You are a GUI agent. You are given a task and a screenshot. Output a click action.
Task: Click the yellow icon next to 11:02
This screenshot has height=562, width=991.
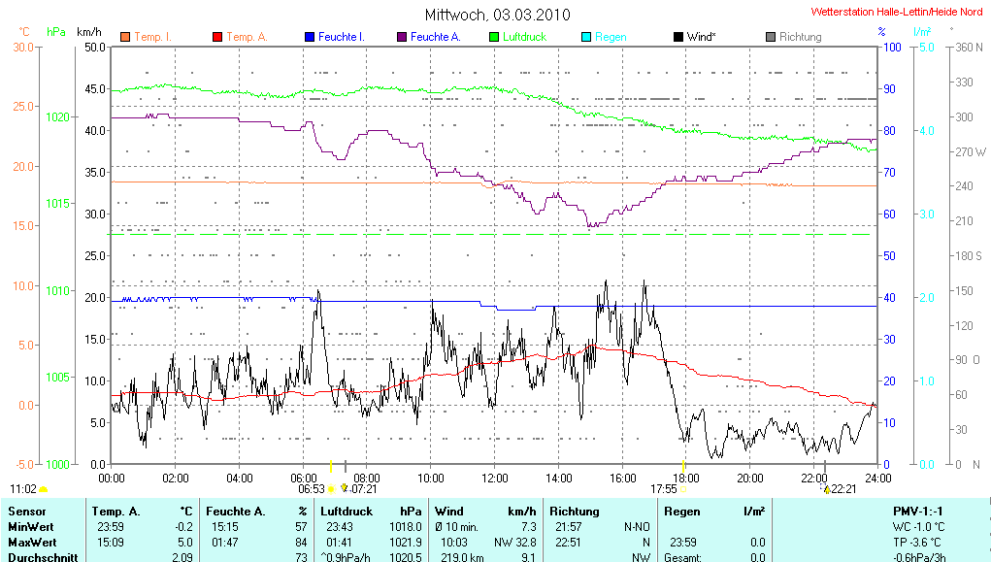(44, 490)
